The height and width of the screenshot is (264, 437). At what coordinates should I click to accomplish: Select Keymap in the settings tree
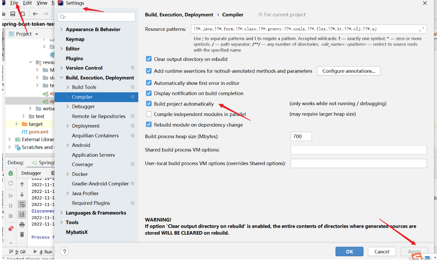[75, 39]
